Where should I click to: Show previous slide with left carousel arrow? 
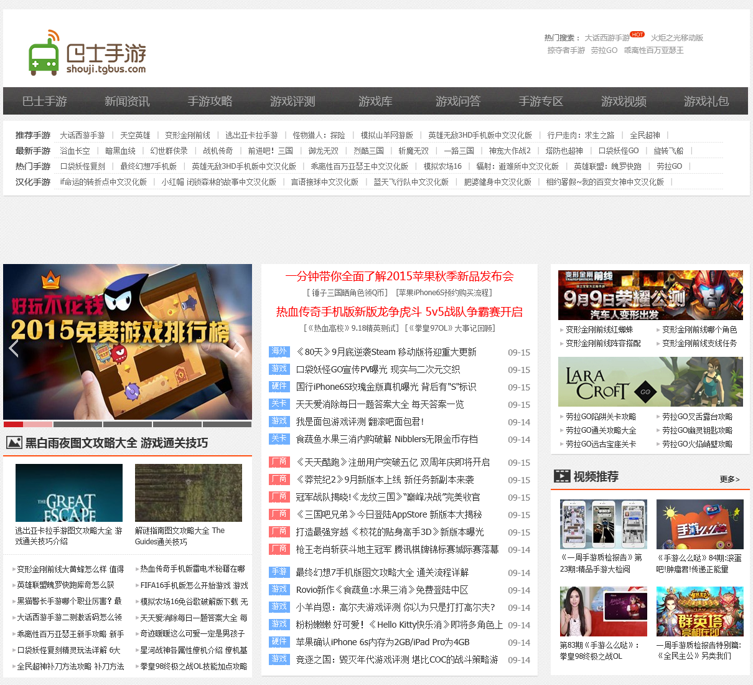[14, 348]
